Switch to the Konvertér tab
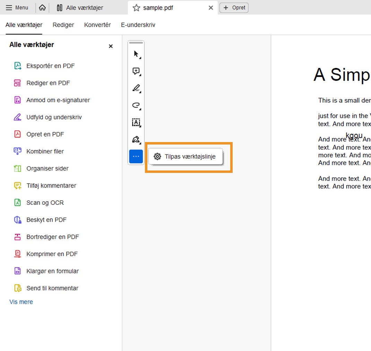 [97, 25]
